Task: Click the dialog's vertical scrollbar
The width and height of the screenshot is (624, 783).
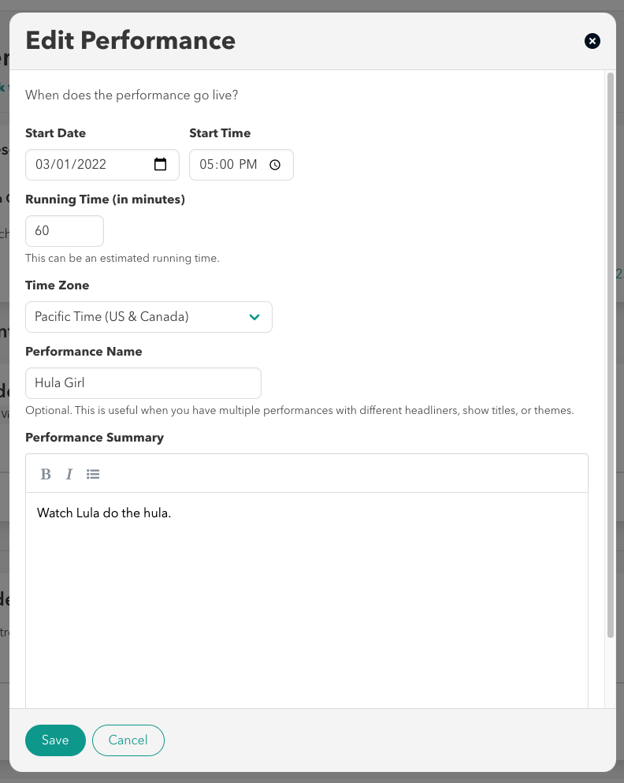Action: pyautogui.click(x=610, y=355)
